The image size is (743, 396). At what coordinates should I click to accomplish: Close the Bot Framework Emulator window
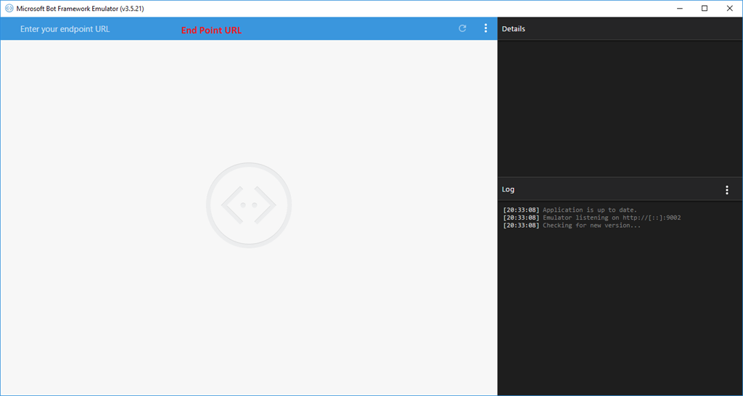pos(730,9)
